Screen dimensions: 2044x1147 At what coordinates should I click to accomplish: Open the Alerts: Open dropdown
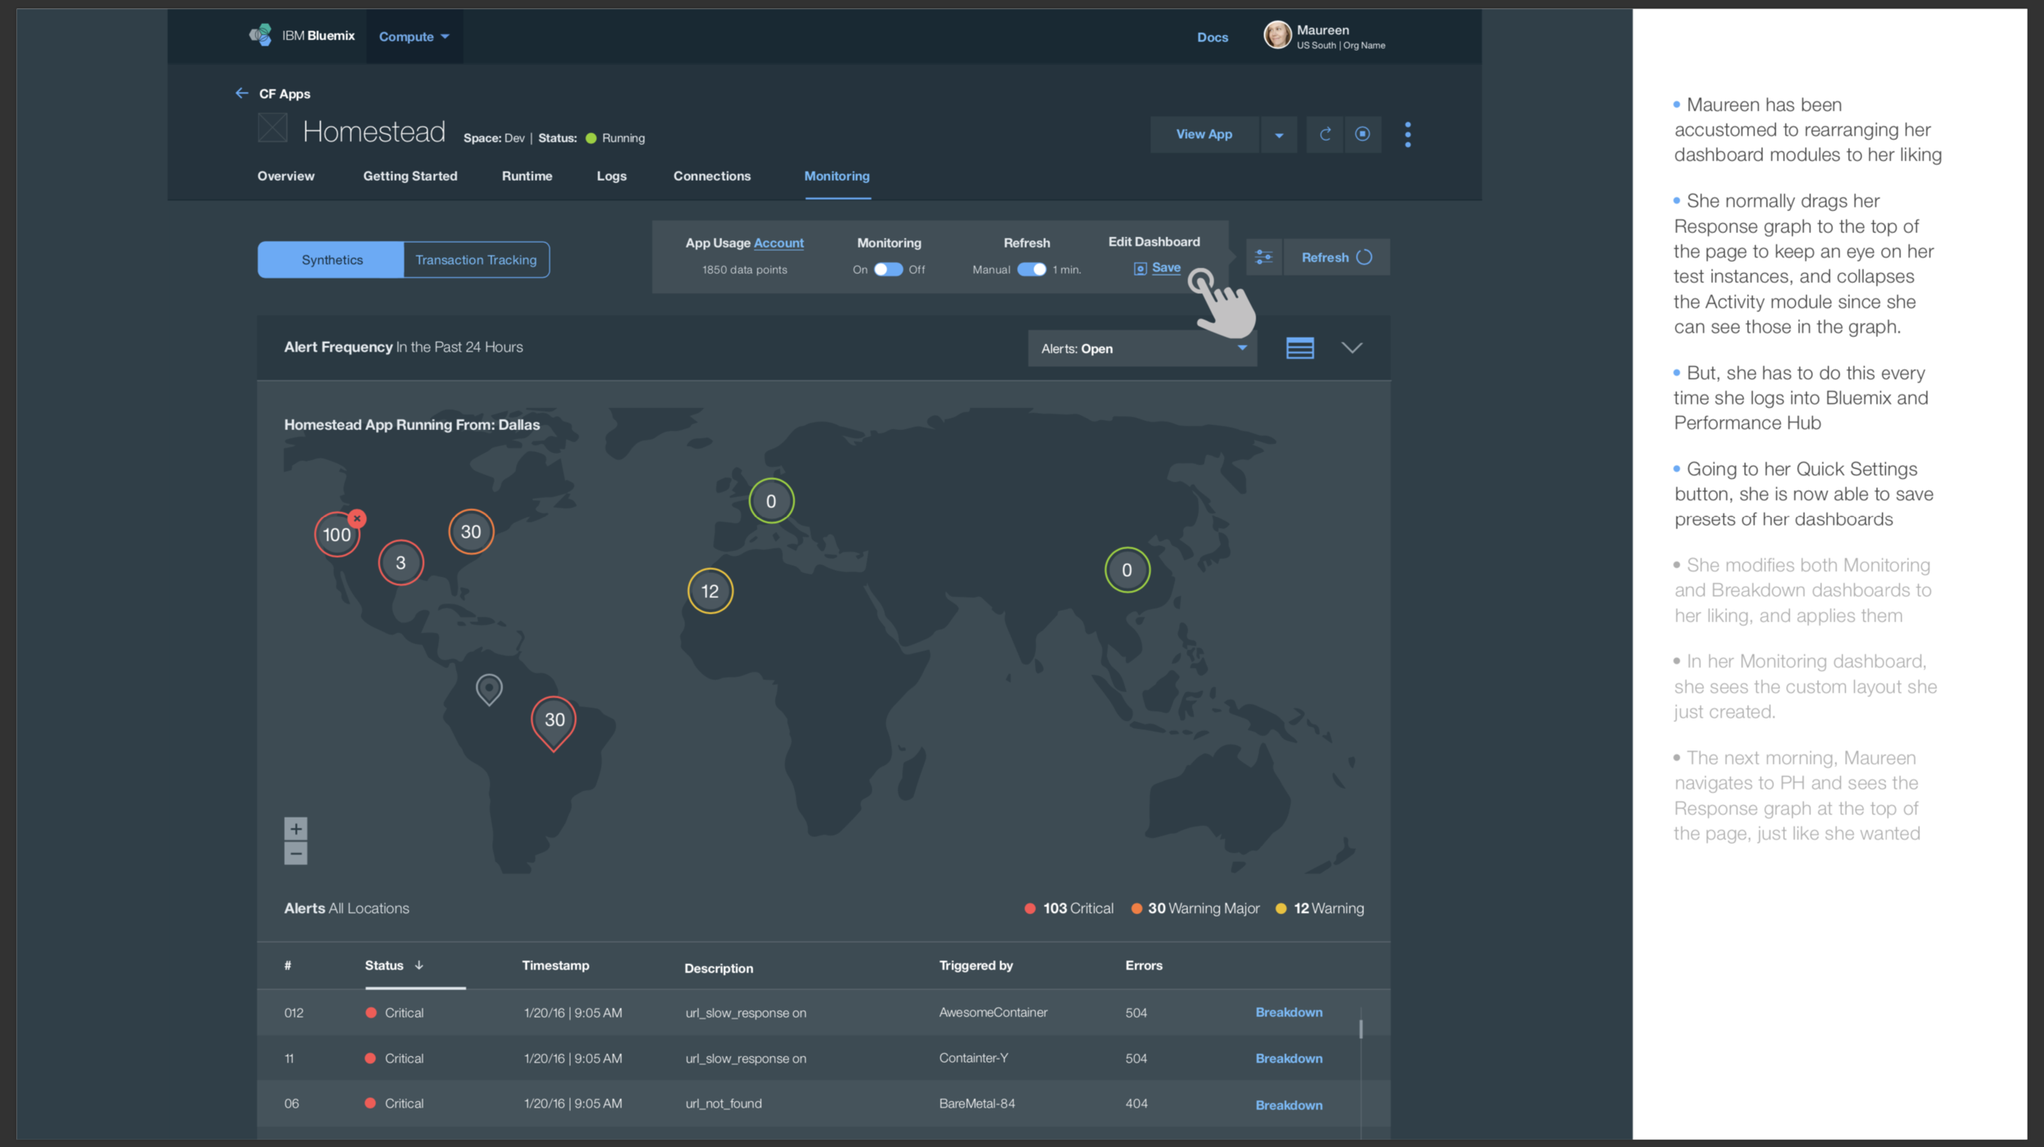(1141, 349)
